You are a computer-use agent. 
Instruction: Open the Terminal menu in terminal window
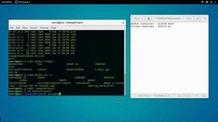[44, 28]
